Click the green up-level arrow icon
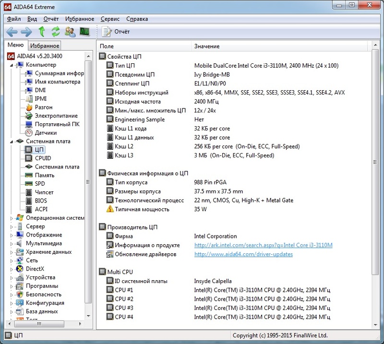The height and width of the screenshot is (344, 384). coord(42,32)
